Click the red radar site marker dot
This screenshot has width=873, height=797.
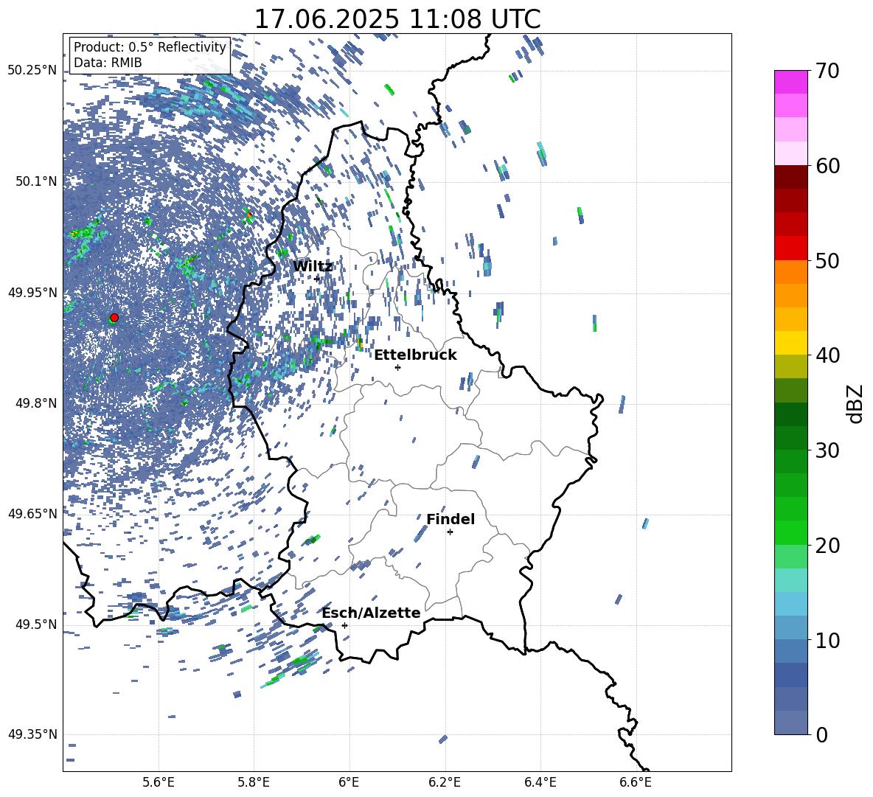pyautogui.click(x=114, y=318)
